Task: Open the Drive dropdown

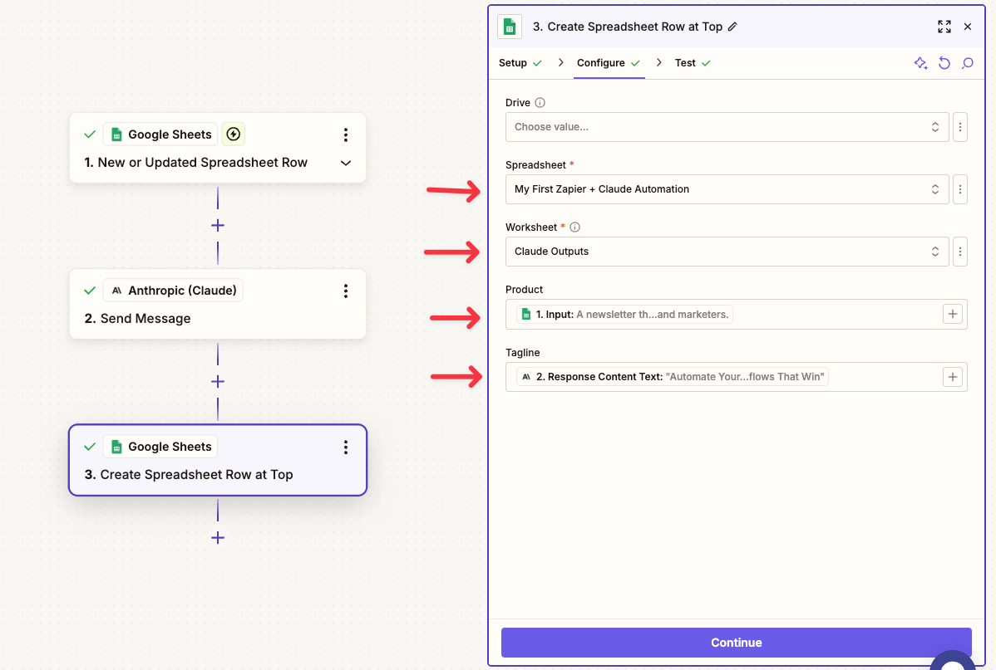Action: coord(727,127)
